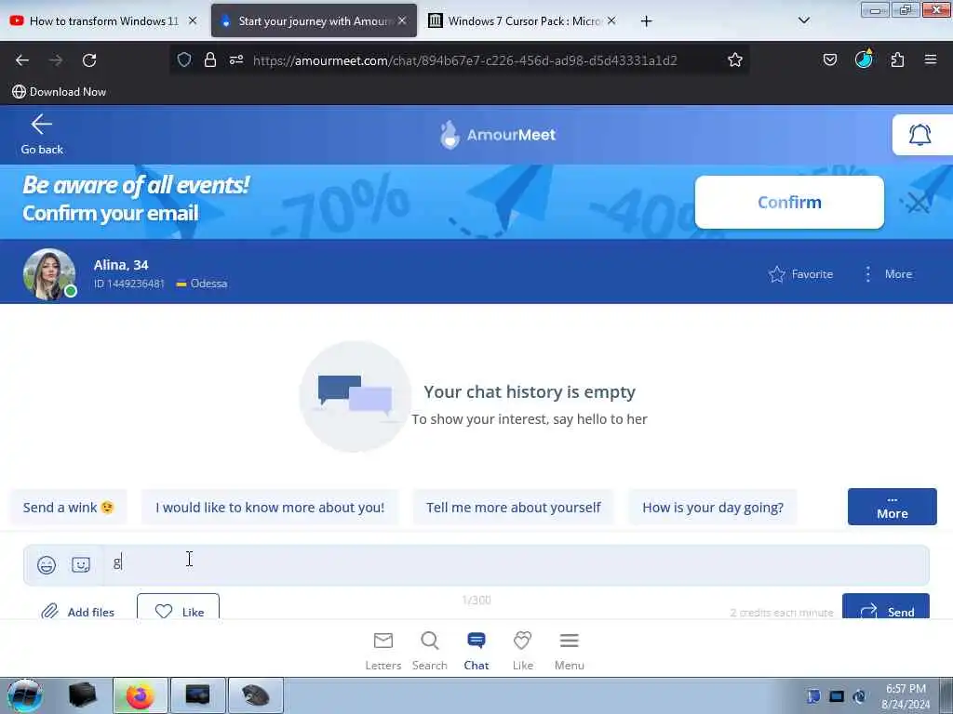Open the browser extensions puzzle icon
953x714 pixels.
click(x=897, y=59)
